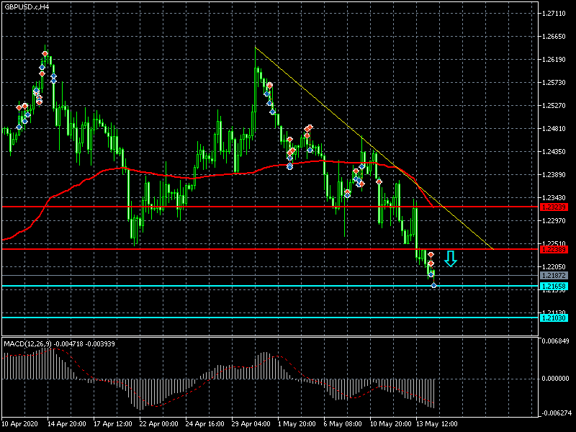Click the MACD zero level 0.000000 label

(x=555, y=378)
